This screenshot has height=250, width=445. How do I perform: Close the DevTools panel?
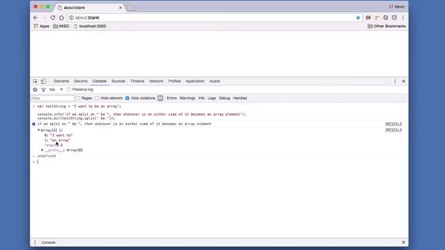[x=403, y=81]
